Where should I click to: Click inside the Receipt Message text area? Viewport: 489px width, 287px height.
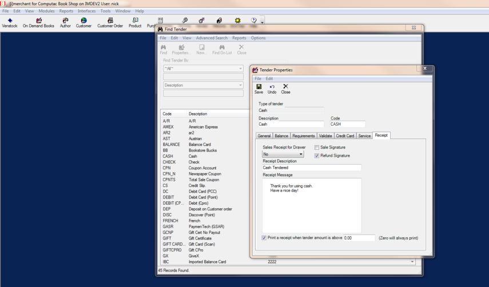pyautogui.click(x=312, y=206)
